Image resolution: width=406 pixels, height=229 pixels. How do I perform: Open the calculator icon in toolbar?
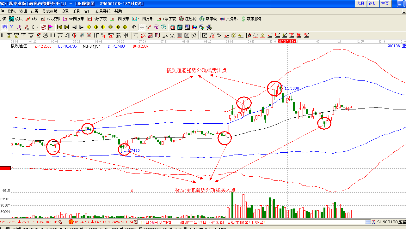coord(180,27)
